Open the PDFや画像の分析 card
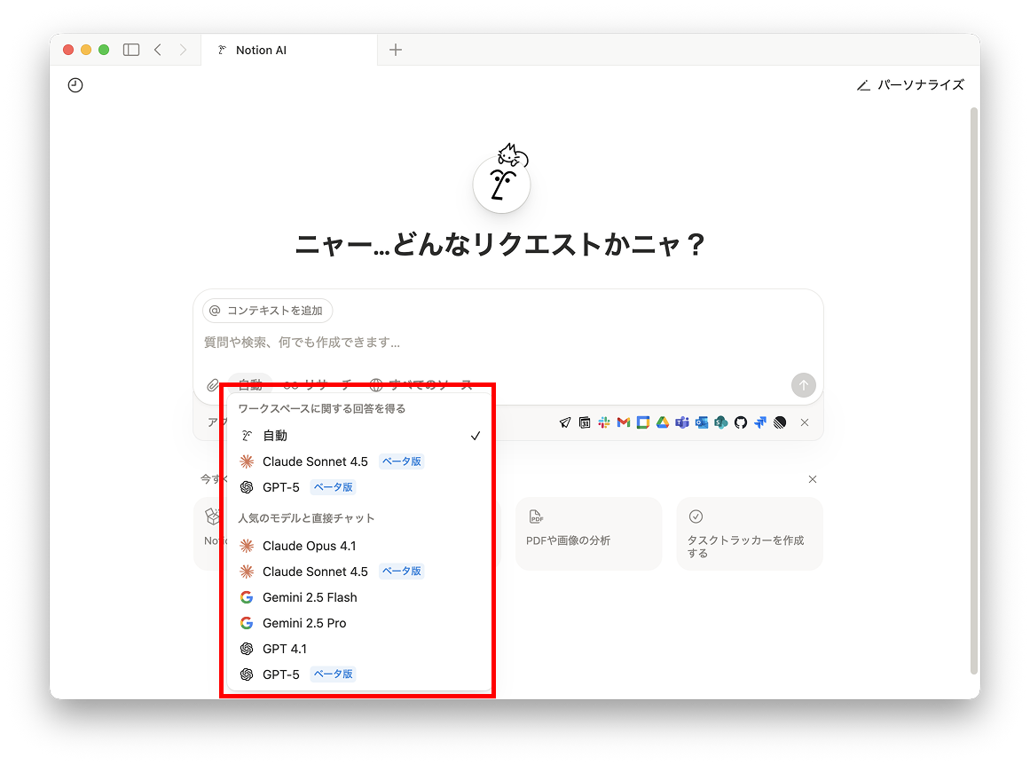The height and width of the screenshot is (765, 1030). (x=588, y=533)
